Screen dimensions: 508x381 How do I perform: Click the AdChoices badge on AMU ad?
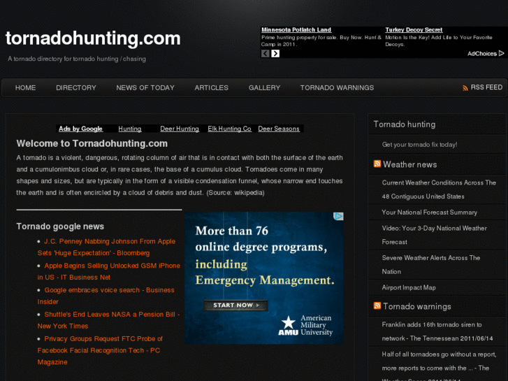point(338,216)
